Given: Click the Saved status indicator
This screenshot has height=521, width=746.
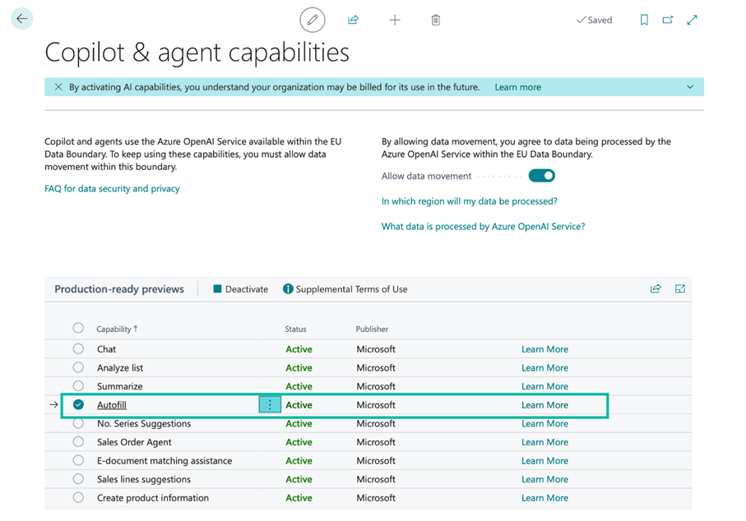Looking at the screenshot, I should tap(594, 20).
